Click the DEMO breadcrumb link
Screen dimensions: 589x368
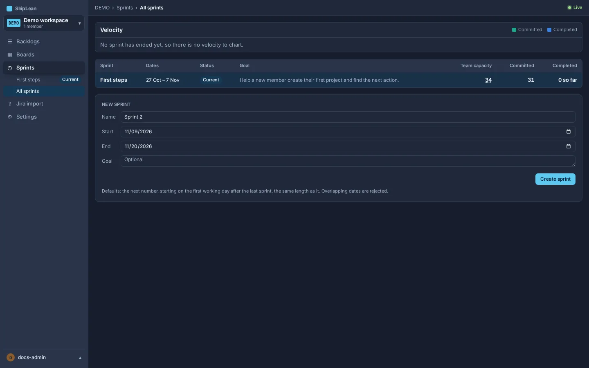click(x=102, y=8)
